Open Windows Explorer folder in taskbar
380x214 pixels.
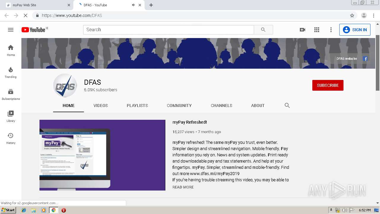click(34, 210)
